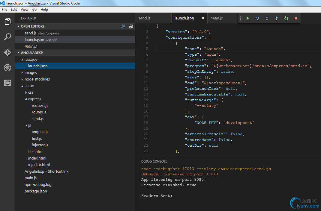Open the Debug view in activity bar

7,68
